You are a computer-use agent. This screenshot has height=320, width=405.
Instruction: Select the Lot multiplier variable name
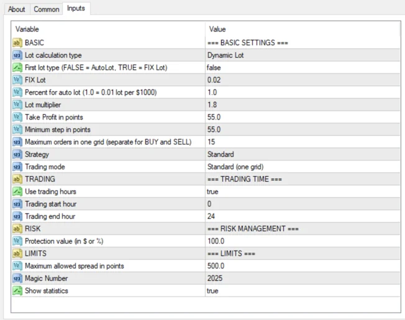pyautogui.click(x=43, y=105)
